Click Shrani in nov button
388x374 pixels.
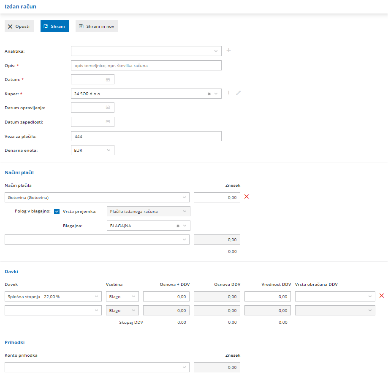point(97,26)
